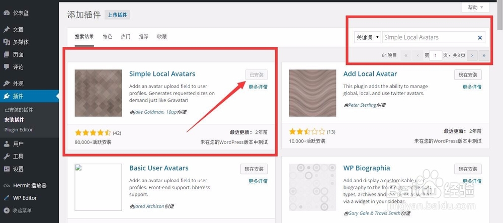This screenshot has height=223, width=503.
Task: Click the 设置 settings icon
Action: pos(7,169)
